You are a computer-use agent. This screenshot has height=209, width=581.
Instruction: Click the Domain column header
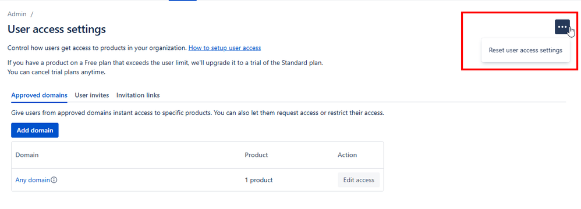click(x=27, y=155)
